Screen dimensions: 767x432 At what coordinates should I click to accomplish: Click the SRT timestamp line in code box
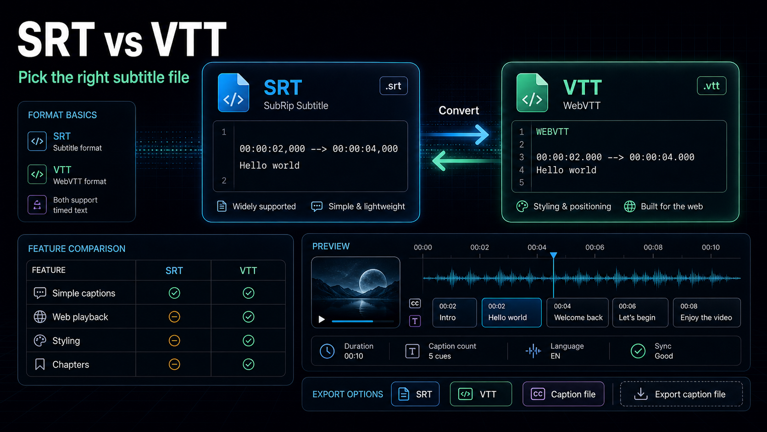(x=318, y=149)
